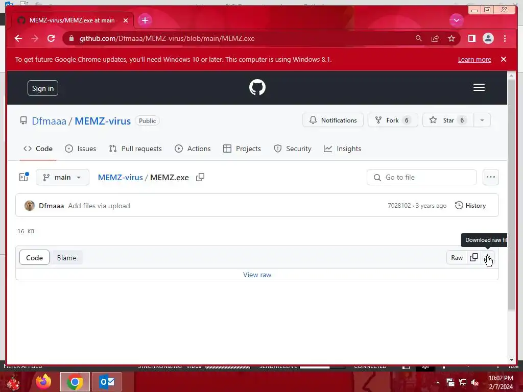This screenshot has height=392, width=523.
Task: Switch to the Pull requests tab
Action: point(135,149)
